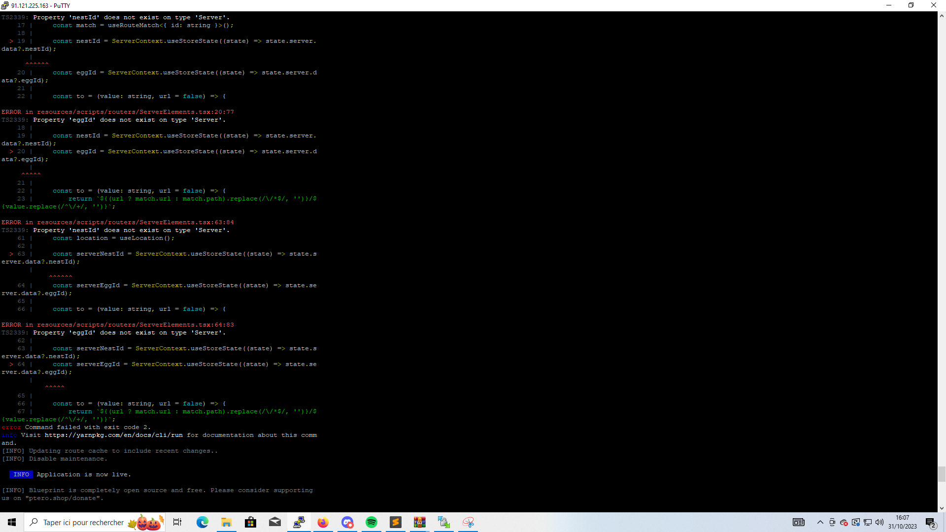Open File Explorer from the taskbar
946x532 pixels.
point(226,522)
